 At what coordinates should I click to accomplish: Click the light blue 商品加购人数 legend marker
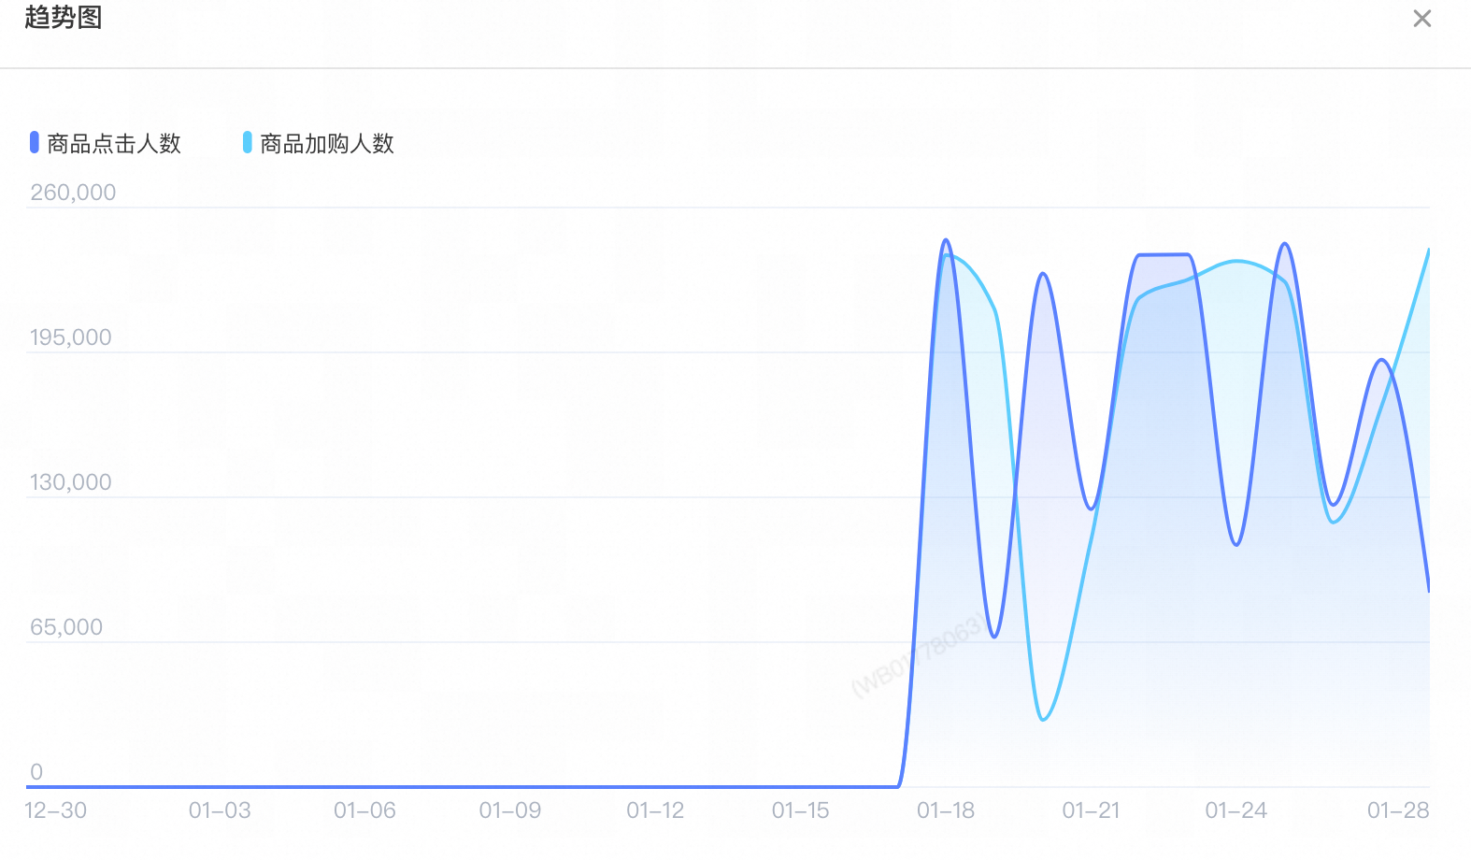pos(248,142)
